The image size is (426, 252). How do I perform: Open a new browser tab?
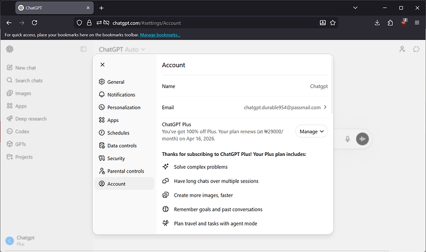click(x=101, y=8)
